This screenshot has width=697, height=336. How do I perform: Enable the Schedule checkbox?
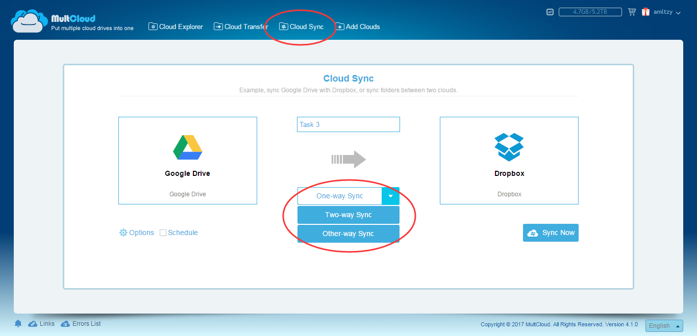pyautogui.click(x=163, y=232)
